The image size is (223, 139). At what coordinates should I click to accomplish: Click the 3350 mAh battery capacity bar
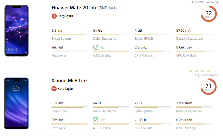[194, 107]
